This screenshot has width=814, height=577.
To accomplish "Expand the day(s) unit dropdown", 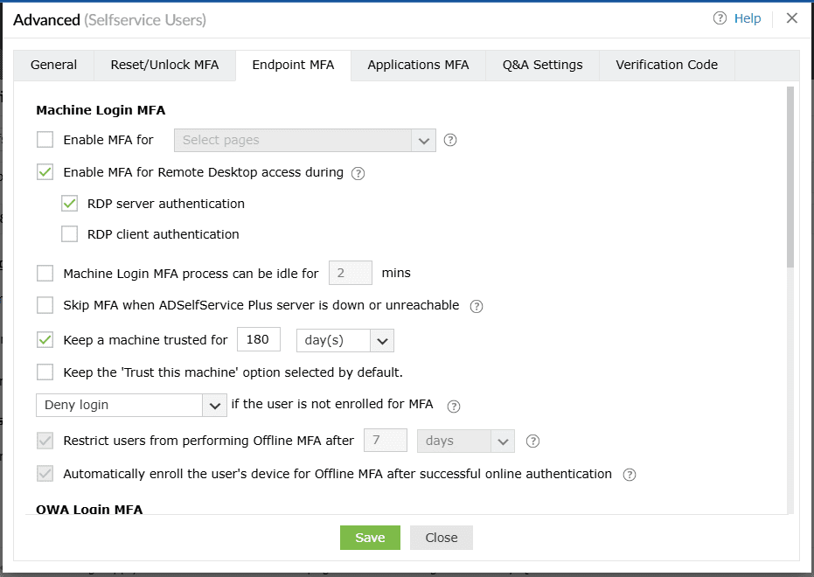I will pyautogui.click(x=345, y=340).
